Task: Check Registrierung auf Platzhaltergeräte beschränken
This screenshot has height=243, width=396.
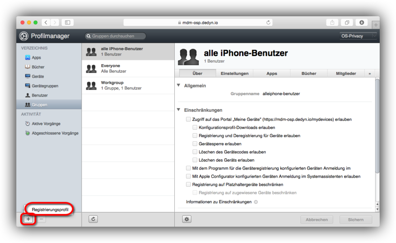Action: tap(188, 184)
